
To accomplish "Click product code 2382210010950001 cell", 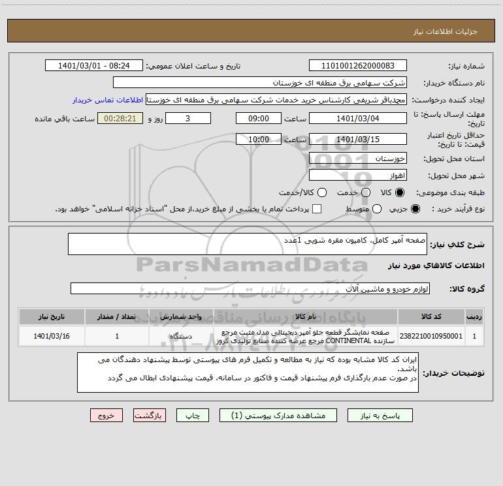I will (x=431, y=336).
